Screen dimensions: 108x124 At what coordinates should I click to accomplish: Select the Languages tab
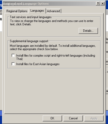coord(37,11)
